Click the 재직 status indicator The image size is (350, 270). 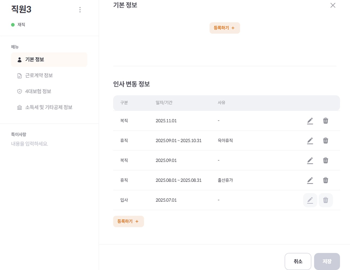point(18,24)
